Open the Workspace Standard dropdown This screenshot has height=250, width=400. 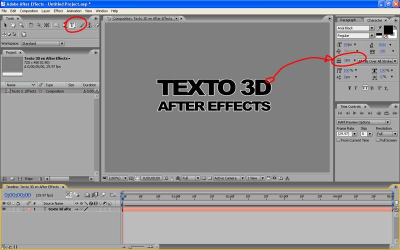(42, 43)
